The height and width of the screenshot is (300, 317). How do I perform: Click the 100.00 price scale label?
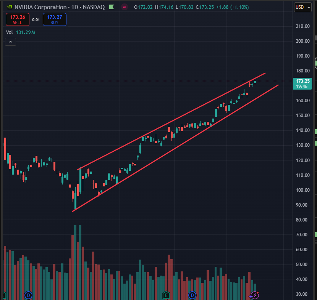click(302, 190)
